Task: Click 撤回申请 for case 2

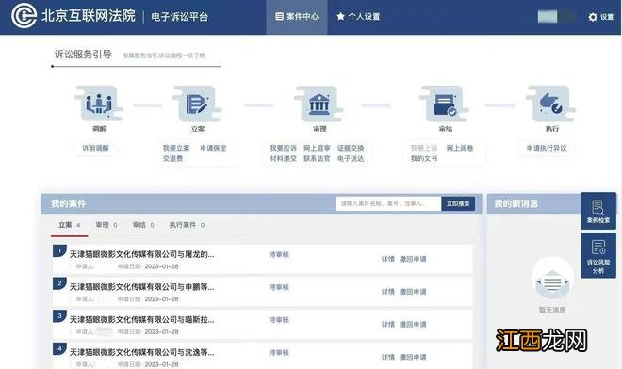Action: (413, 291)
